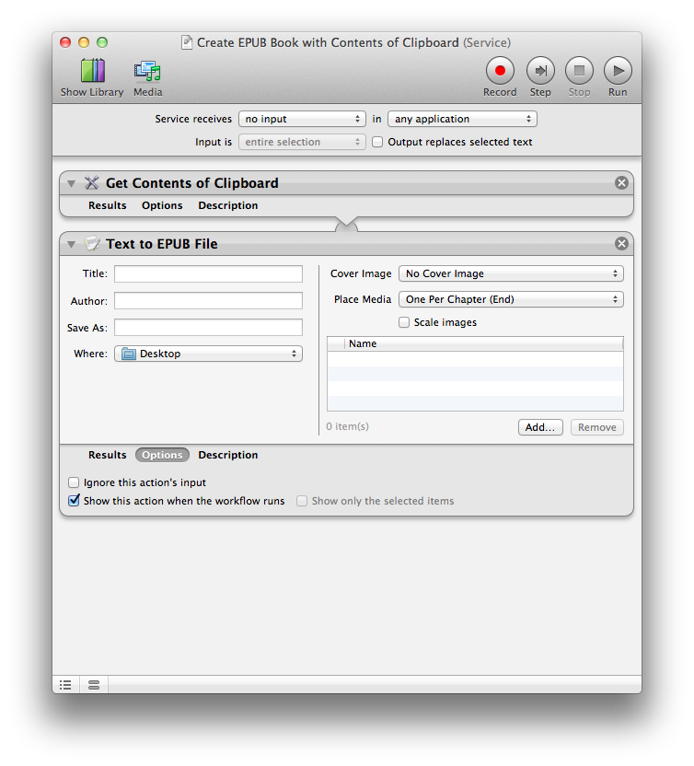The height and width of the screenshot is (766, 694).
Task: Click into the Save As text field
Action: (209, 328)
